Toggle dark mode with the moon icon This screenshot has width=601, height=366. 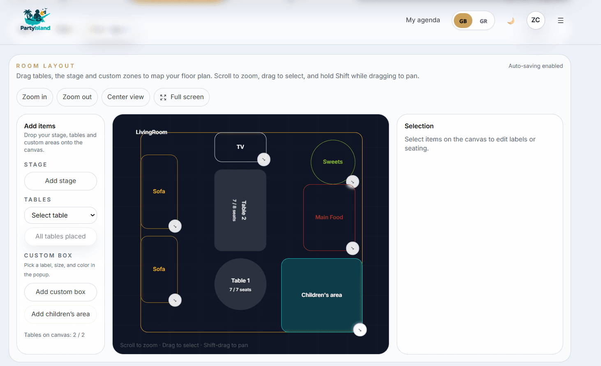pyautogui.click(x=511, y=21)
